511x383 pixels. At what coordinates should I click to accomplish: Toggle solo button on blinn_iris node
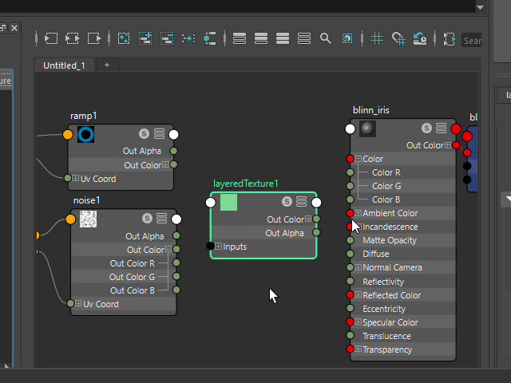(x=427, y=128)
